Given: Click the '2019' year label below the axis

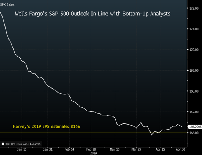Looking at the screenshot, I should pos(93,153).
